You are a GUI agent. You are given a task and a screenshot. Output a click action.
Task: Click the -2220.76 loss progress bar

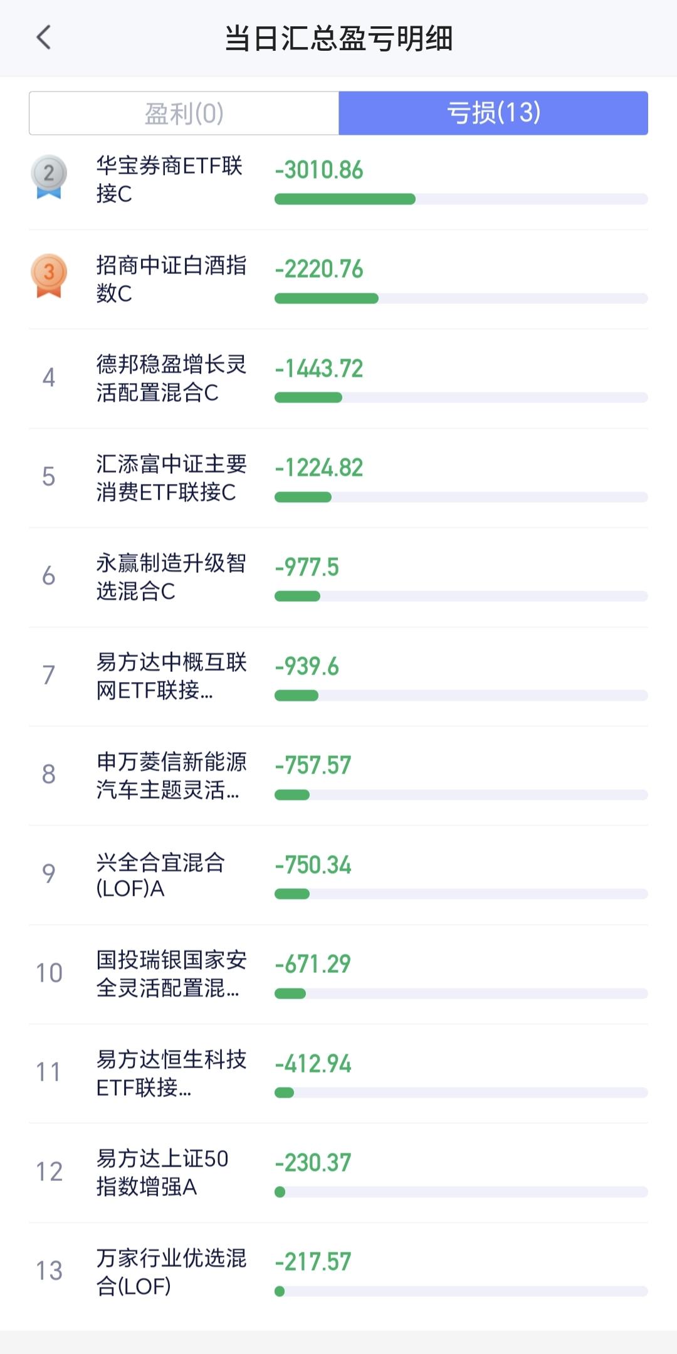pos(461,298)
